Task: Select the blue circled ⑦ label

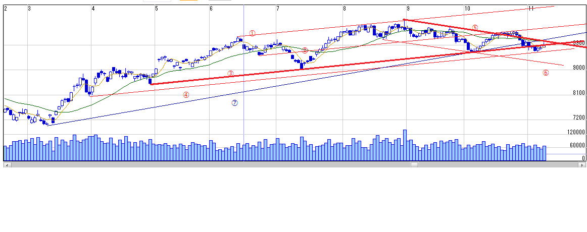Action: (x=234, y=103)
